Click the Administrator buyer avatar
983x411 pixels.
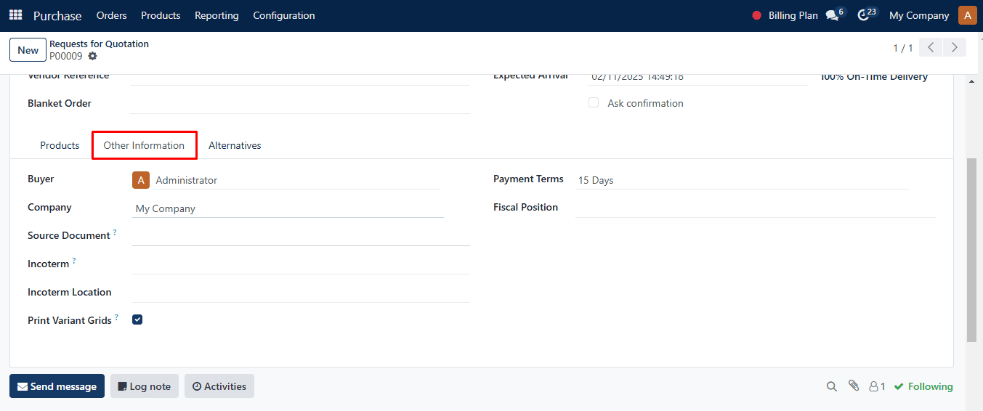coord(141,180)
